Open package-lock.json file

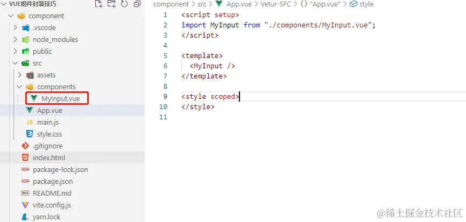pos(60,170)
